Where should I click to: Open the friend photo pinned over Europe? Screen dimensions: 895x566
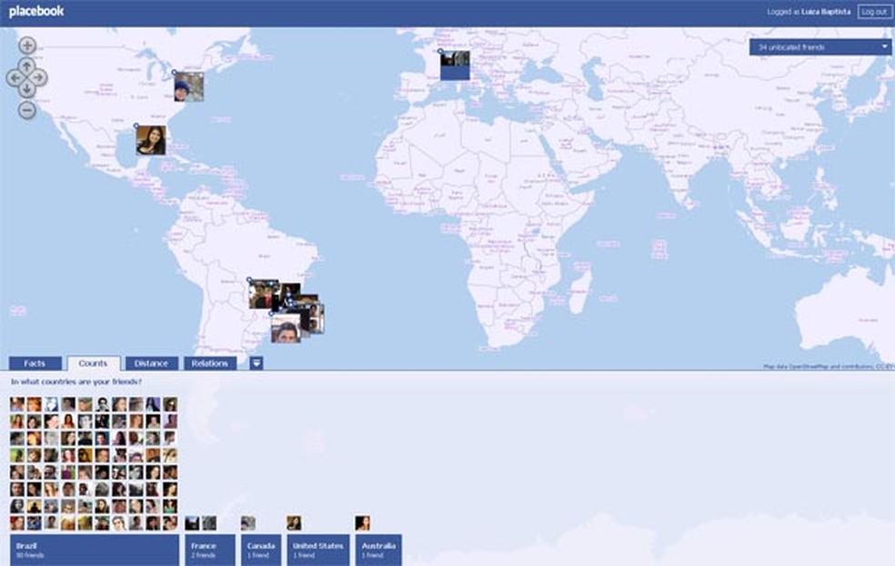(453, 65)
